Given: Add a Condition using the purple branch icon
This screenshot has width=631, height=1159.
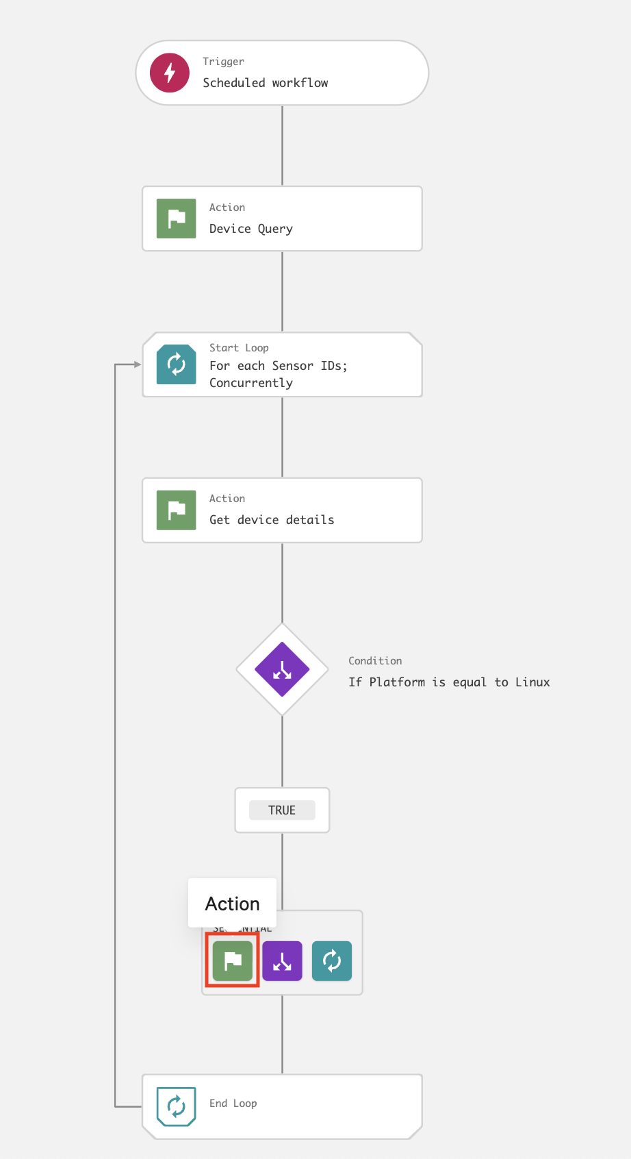Looking at the screenshot, I should [282, 961].
